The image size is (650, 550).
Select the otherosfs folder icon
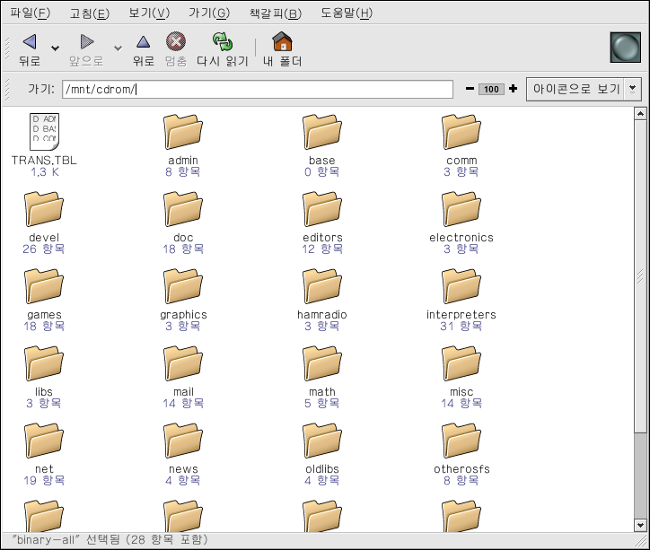tap(461, 441)
